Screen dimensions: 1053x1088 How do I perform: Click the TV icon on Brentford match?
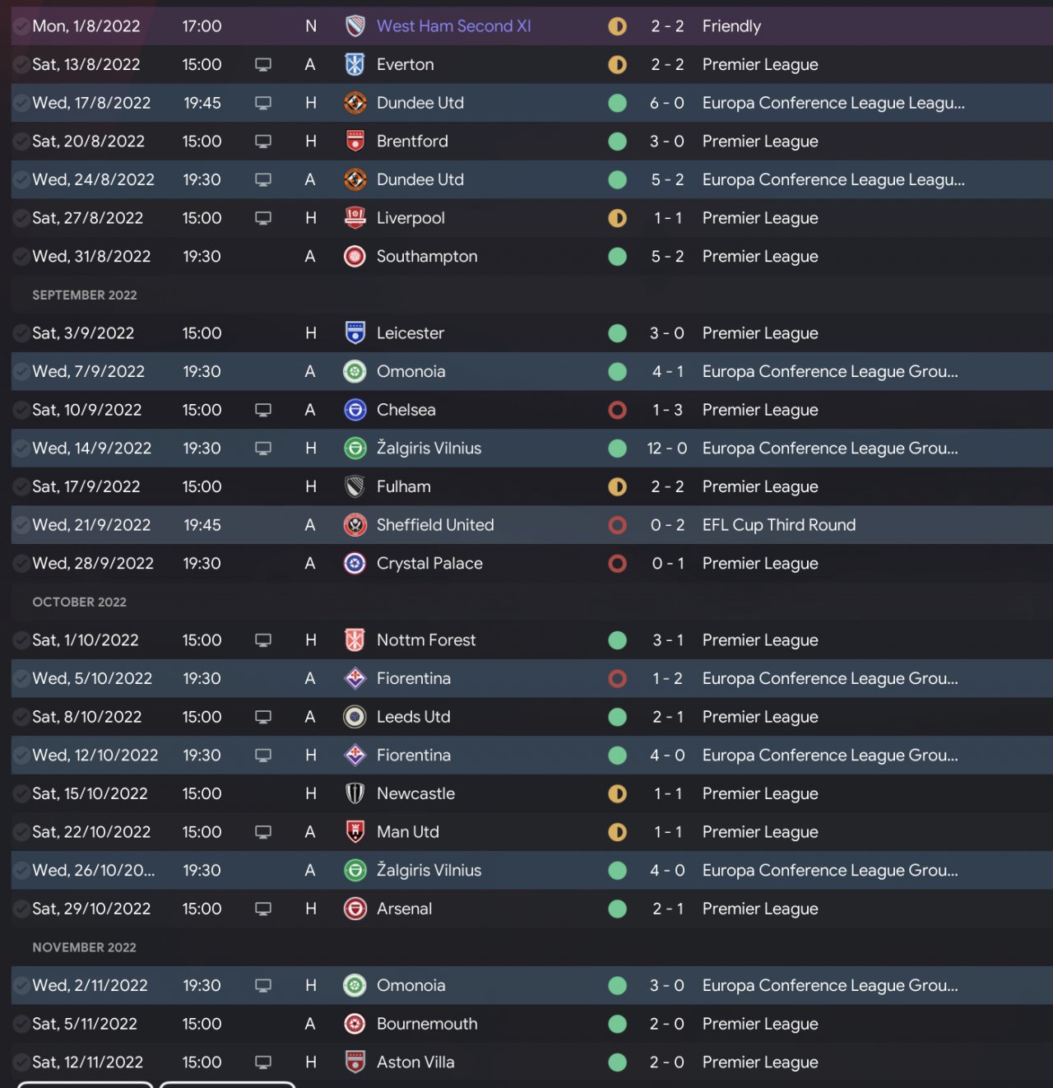263,142
